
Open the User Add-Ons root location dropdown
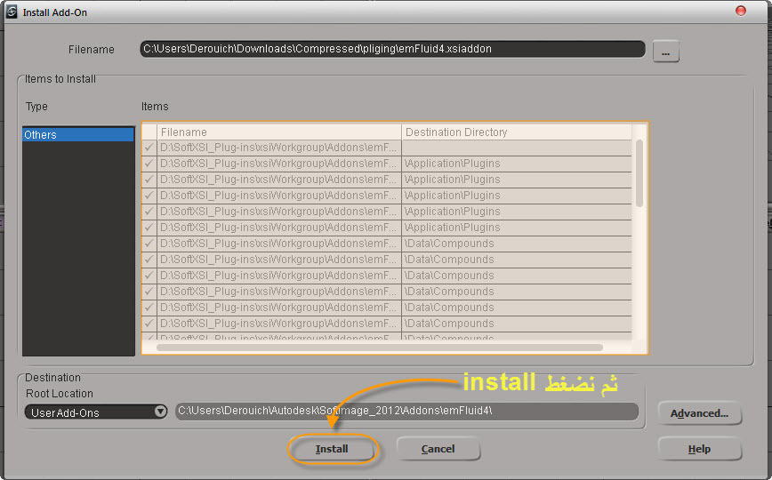(96, 412)
